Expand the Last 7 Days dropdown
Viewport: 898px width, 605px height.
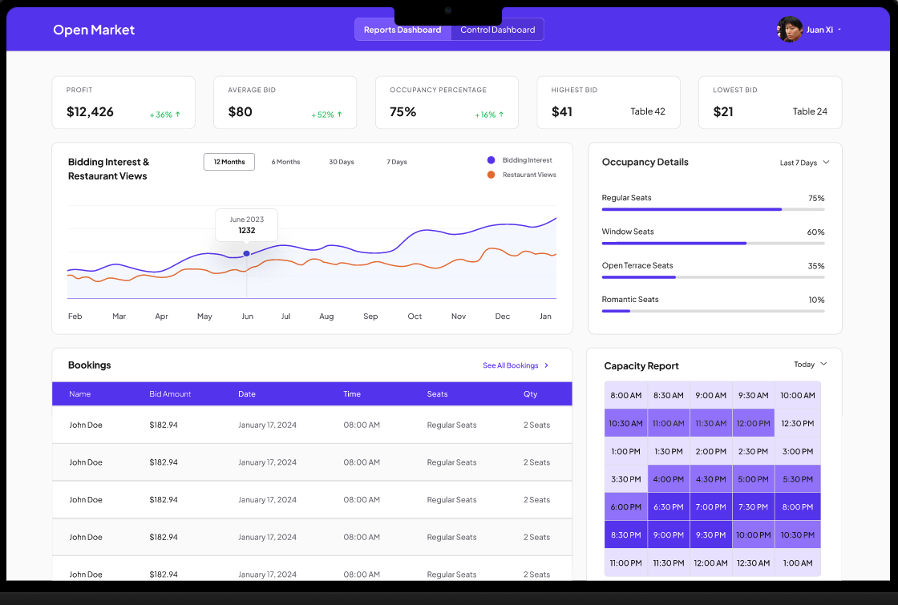pyautogui.click(x=826, y=163)
